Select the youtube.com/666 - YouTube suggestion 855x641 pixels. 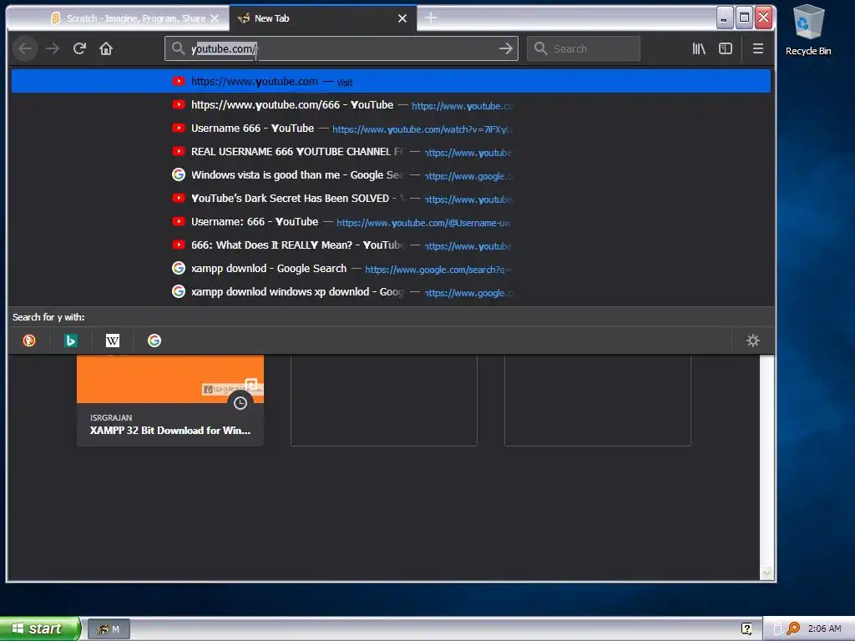391,104
